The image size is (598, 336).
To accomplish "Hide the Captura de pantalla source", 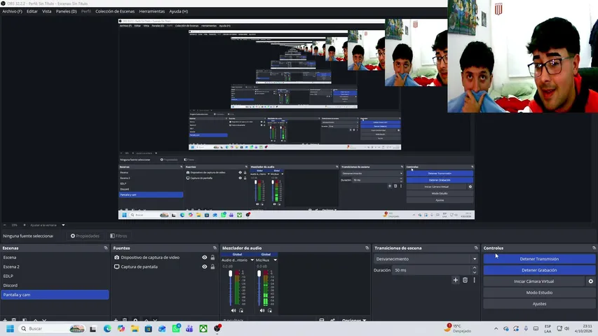I will click(x=205, y=267).
